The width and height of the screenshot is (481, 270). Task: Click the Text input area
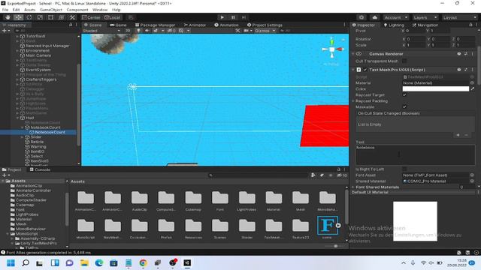click(x=416, y=154)
